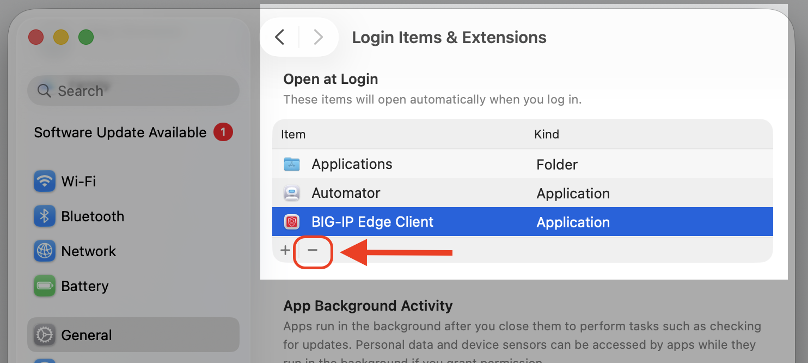The image size is (808, 363).
Task: Click the plus button to add login item
Action: click(285, 250)
